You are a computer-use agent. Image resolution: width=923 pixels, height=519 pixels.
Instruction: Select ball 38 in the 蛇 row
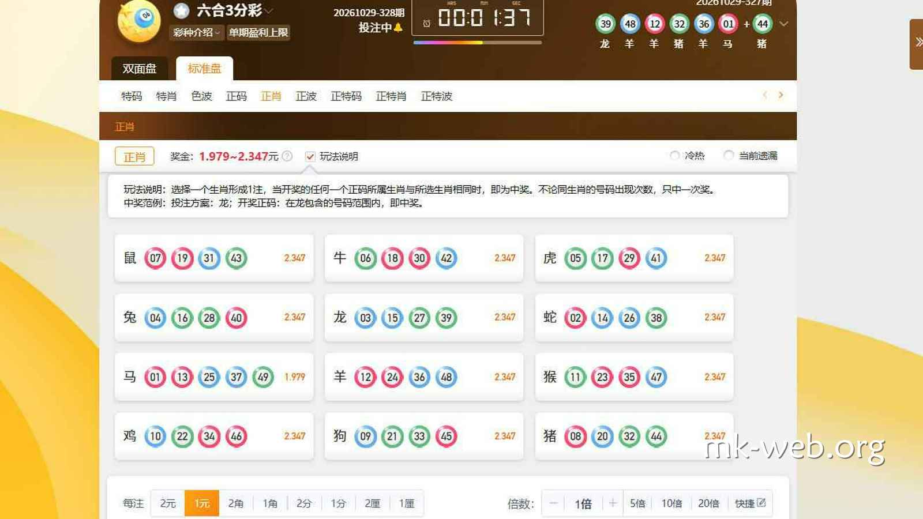click(656, 317)
